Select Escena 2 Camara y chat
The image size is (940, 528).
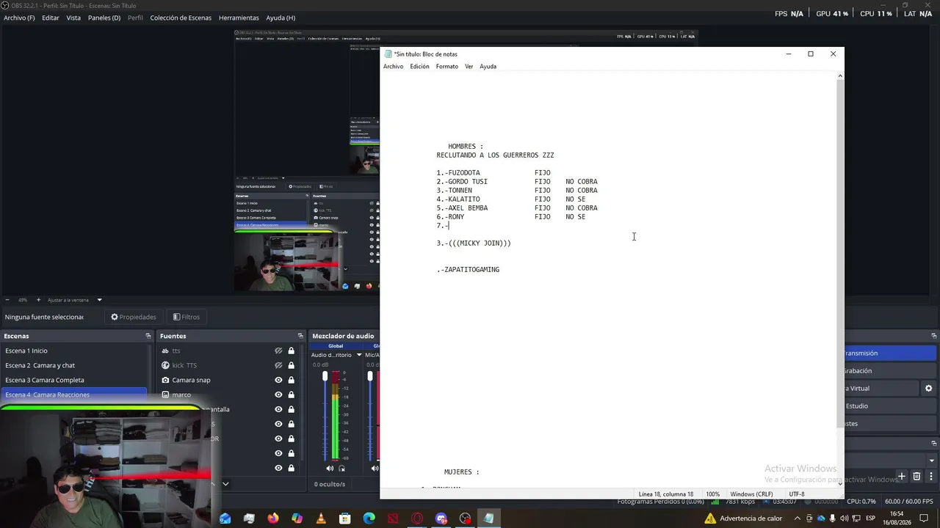point(74,365)
